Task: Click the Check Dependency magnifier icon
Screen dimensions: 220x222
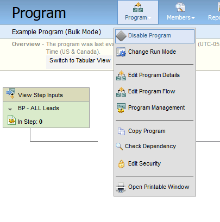Action: [120, 147]
